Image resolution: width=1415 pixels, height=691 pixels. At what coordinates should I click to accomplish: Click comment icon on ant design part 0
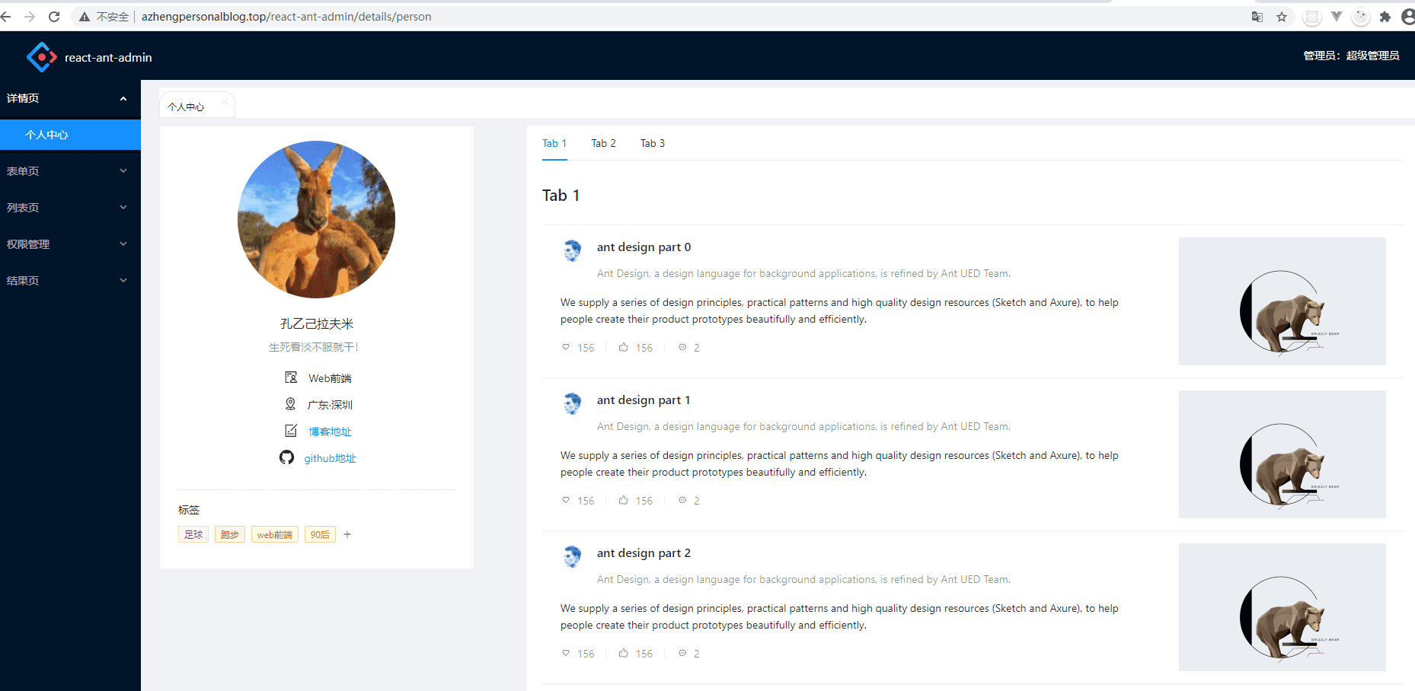coord(682,347)
